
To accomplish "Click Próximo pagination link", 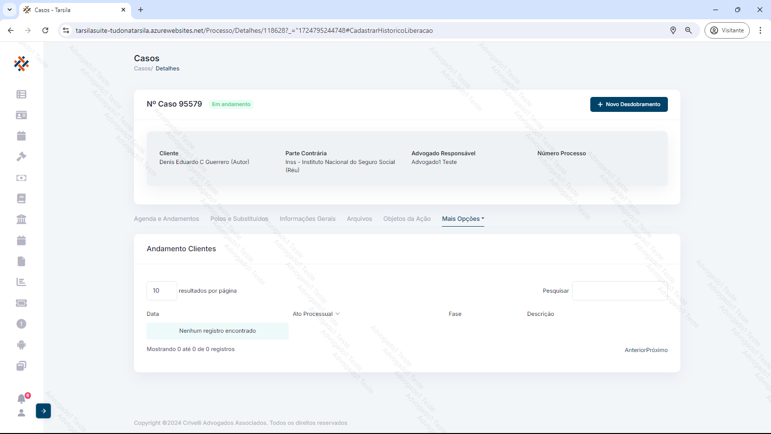I will (x=657, y=350).
